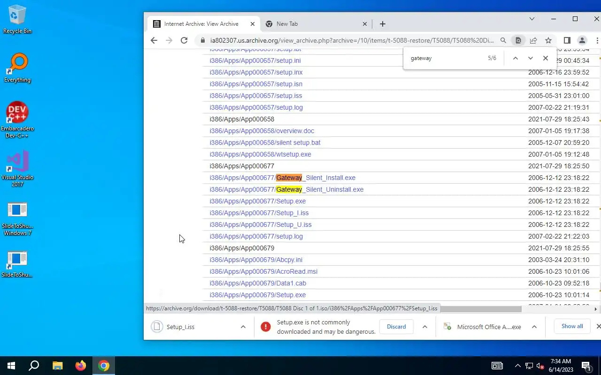
Task: Open the Chrome profile avatar menu
Action: 582,40
